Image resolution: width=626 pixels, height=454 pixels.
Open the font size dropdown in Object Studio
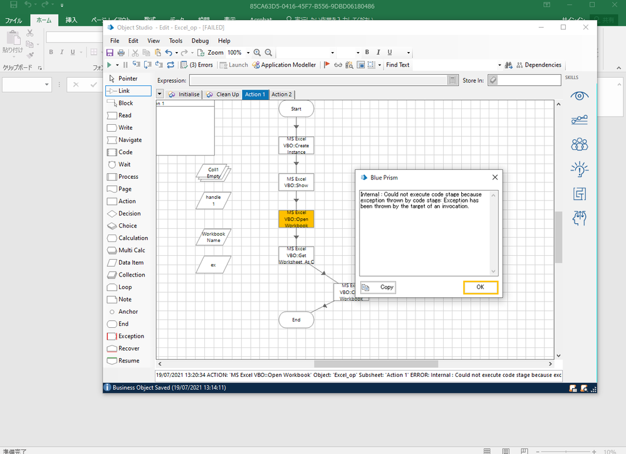click(x=358, y=53)
